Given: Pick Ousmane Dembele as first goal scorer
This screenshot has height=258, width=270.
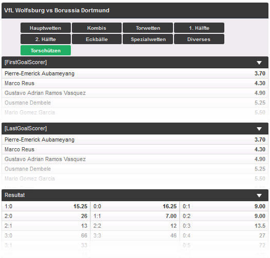Looking at the screenshot, I should click(135, 103).
